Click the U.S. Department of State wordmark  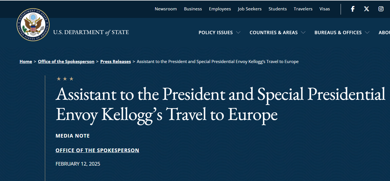[x=91, y=33]
